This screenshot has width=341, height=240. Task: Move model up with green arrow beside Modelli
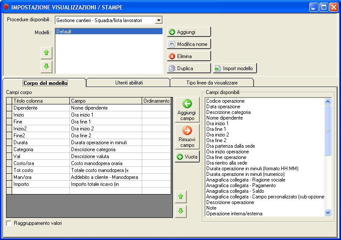(46, 53)
